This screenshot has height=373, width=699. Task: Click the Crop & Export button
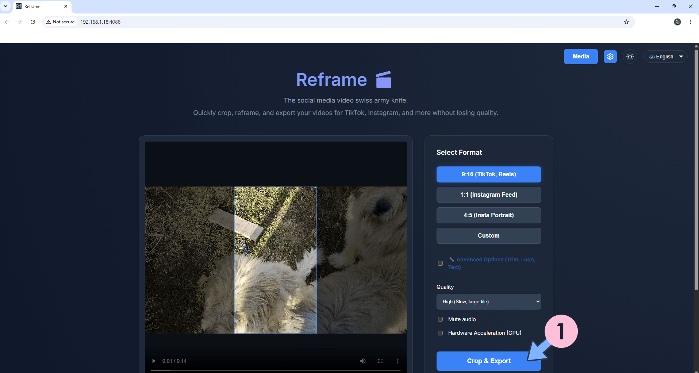click(x=489, y=361)
